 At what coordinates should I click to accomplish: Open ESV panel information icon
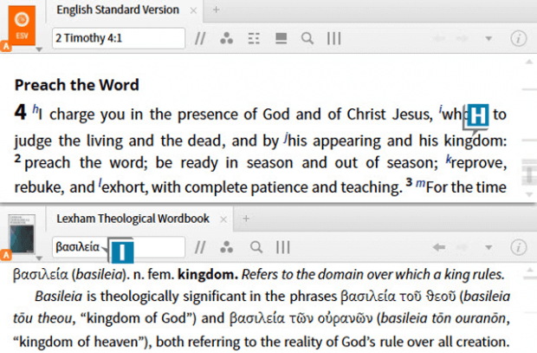519,38
